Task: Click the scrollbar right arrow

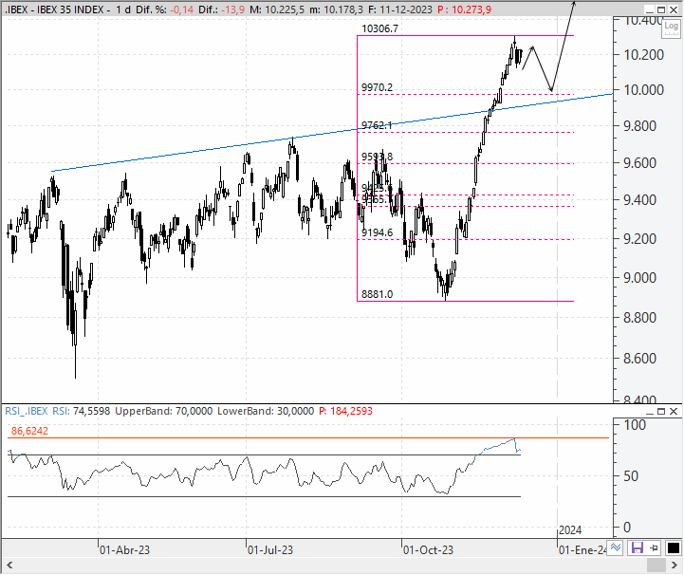Action: click(674, 566)
